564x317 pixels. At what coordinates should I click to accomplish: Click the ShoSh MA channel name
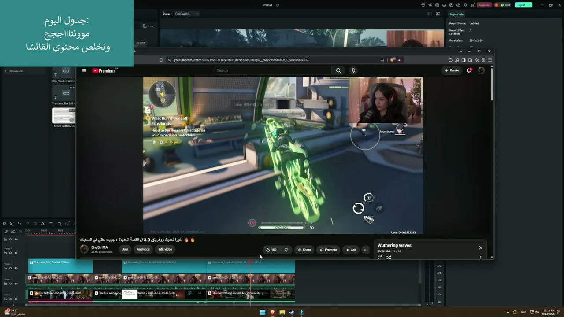click(x=100, y=247)
